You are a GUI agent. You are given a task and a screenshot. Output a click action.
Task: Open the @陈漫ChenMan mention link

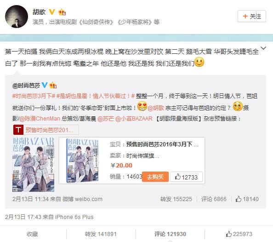[40, 119]
